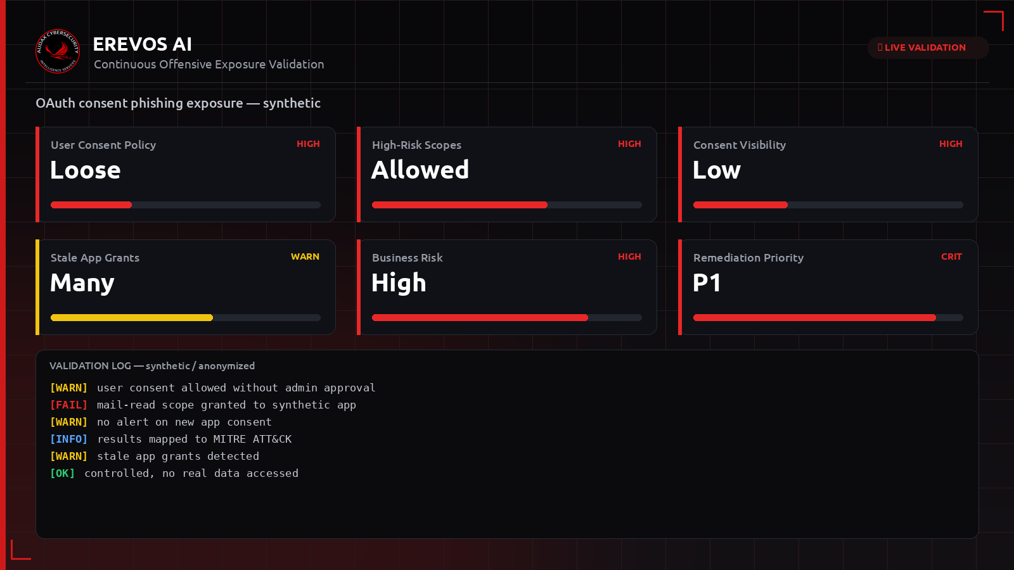Click the HIGH badge on High-Risk Scopes
Screen dimensions: 1014x570
pos(629,144)
